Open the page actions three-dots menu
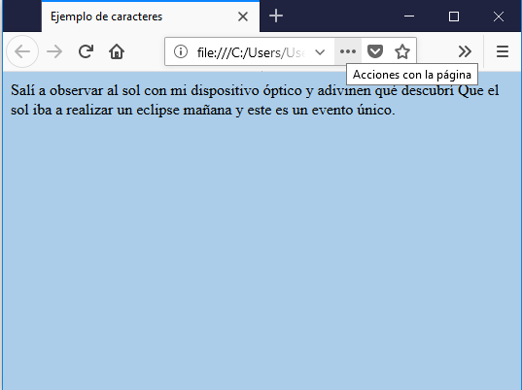This screenshot has height=390, width=522. click(348, 51)
